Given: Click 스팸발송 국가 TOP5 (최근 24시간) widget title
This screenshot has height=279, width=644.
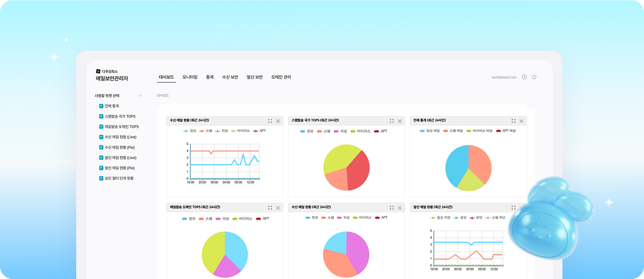Looking at the screenshot, I should point(315,120).
